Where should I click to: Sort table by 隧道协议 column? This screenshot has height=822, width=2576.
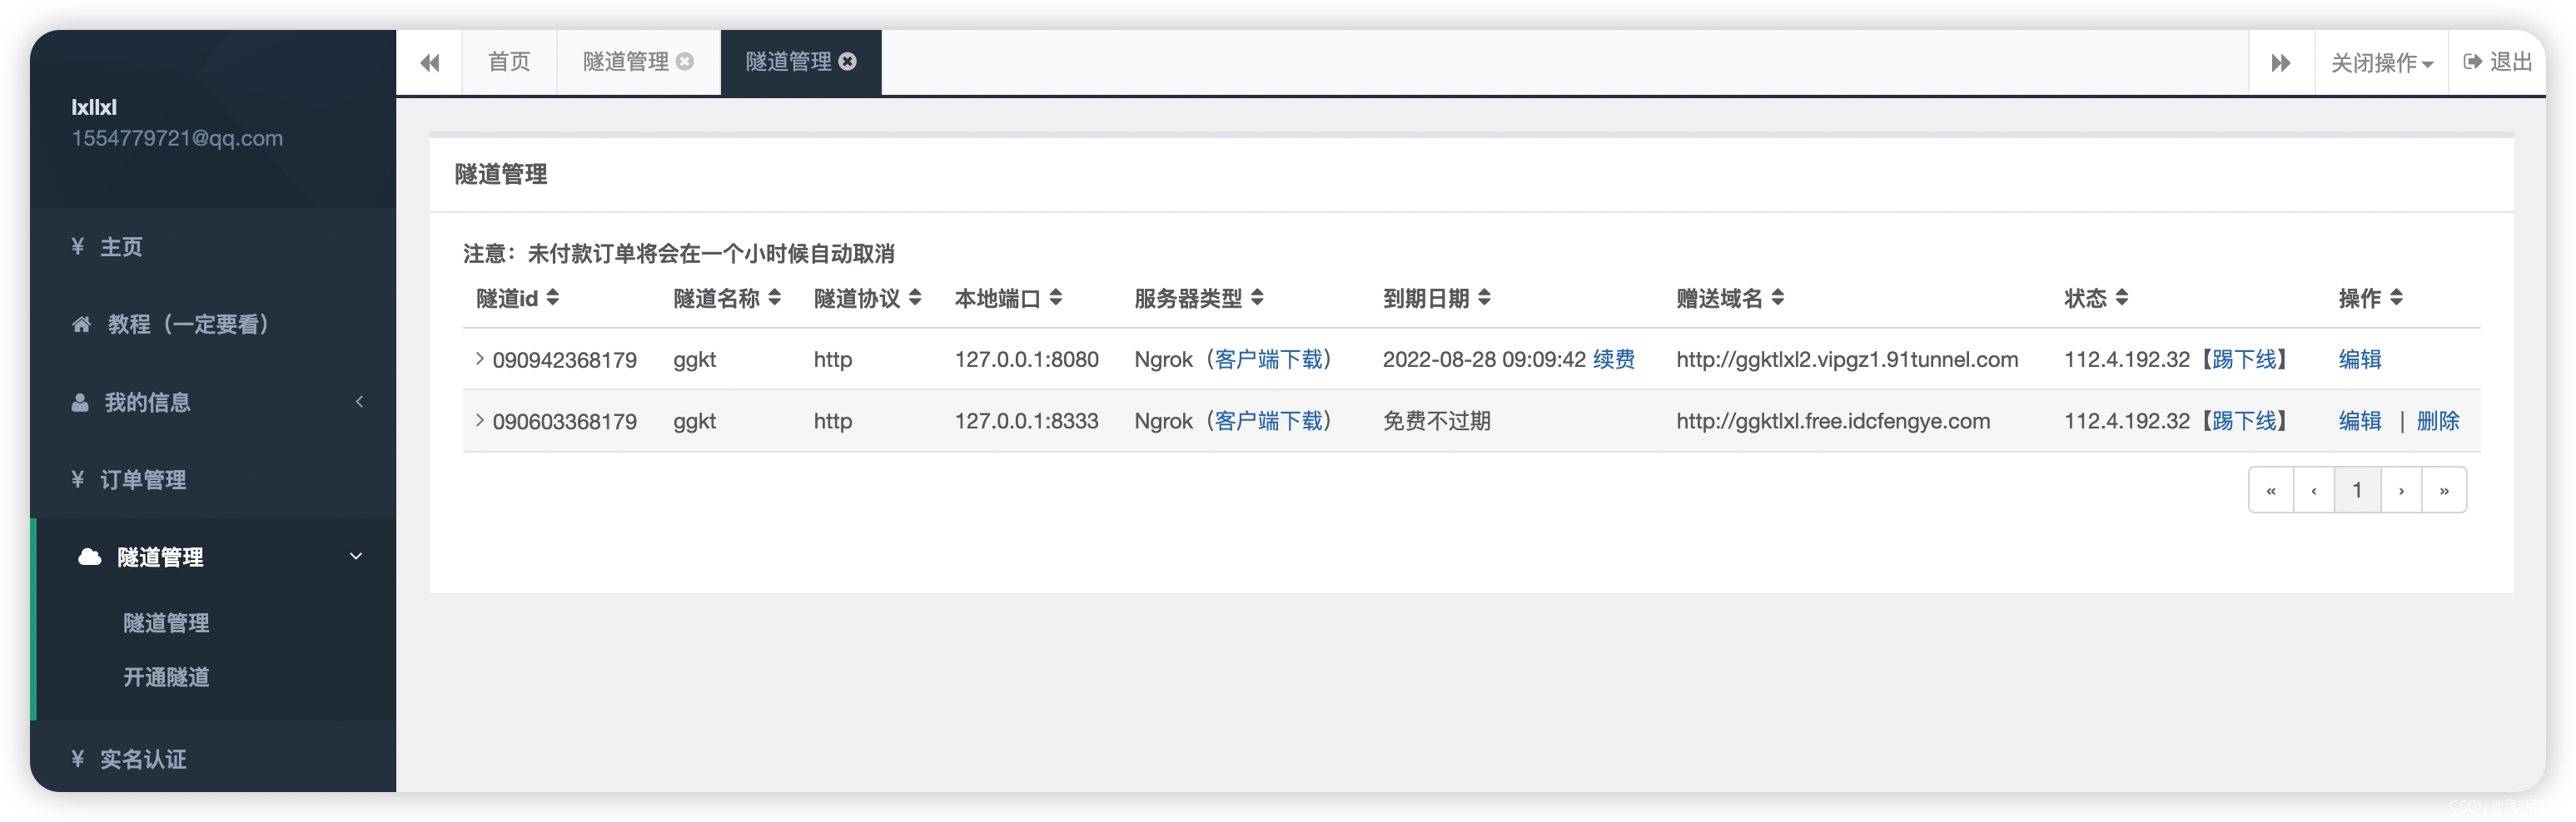pos(867,298)
